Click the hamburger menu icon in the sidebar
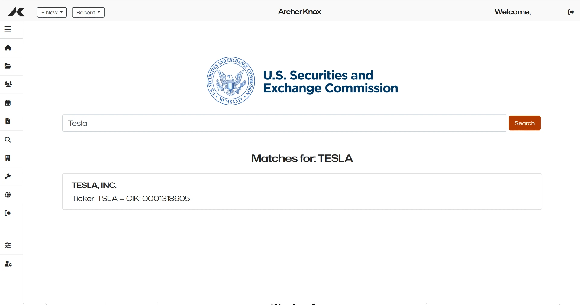The width and height of the screenshot is (580, 305). (8, 29)
